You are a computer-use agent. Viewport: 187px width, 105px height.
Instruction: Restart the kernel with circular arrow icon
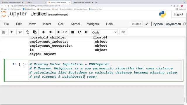tap(79, 32)
